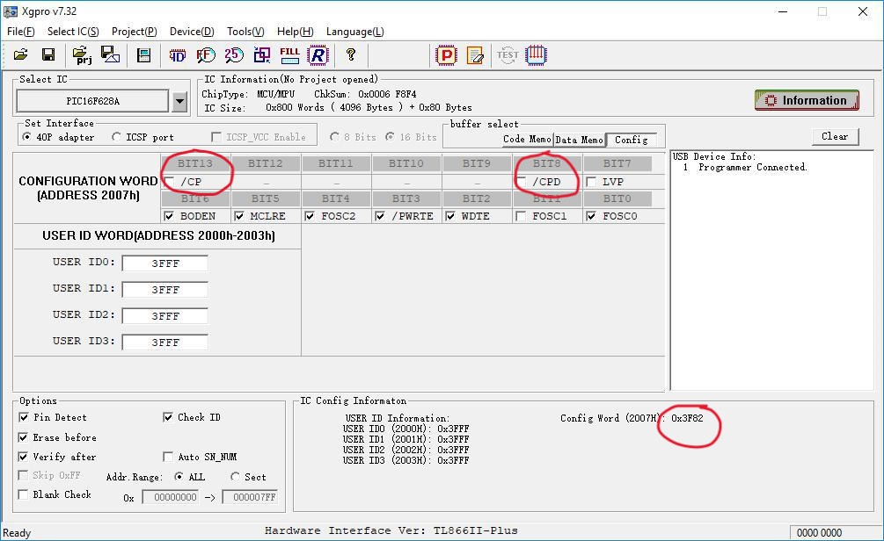884x541 pixels.
Task: Uncheck the WDTE configuration bit
Action: (449, 216)
